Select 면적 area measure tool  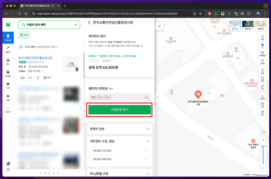coord(262,79)
